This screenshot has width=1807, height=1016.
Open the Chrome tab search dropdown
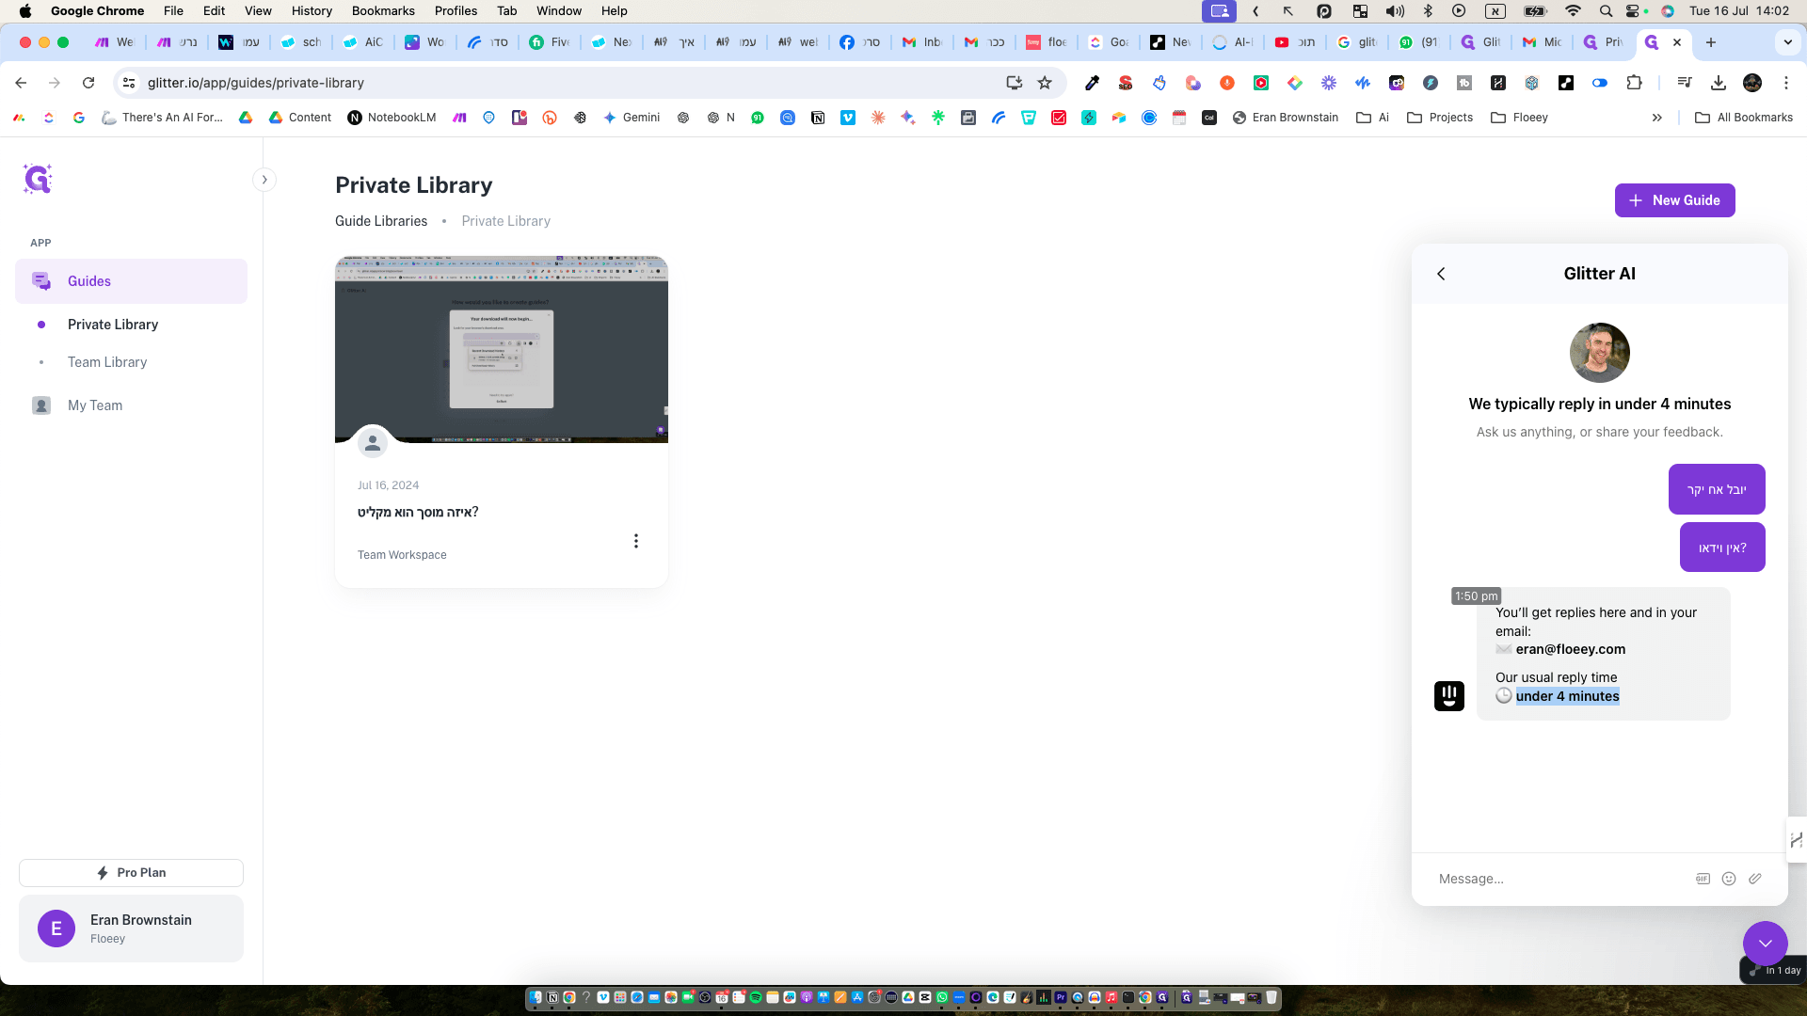[x=1787, y=42]
